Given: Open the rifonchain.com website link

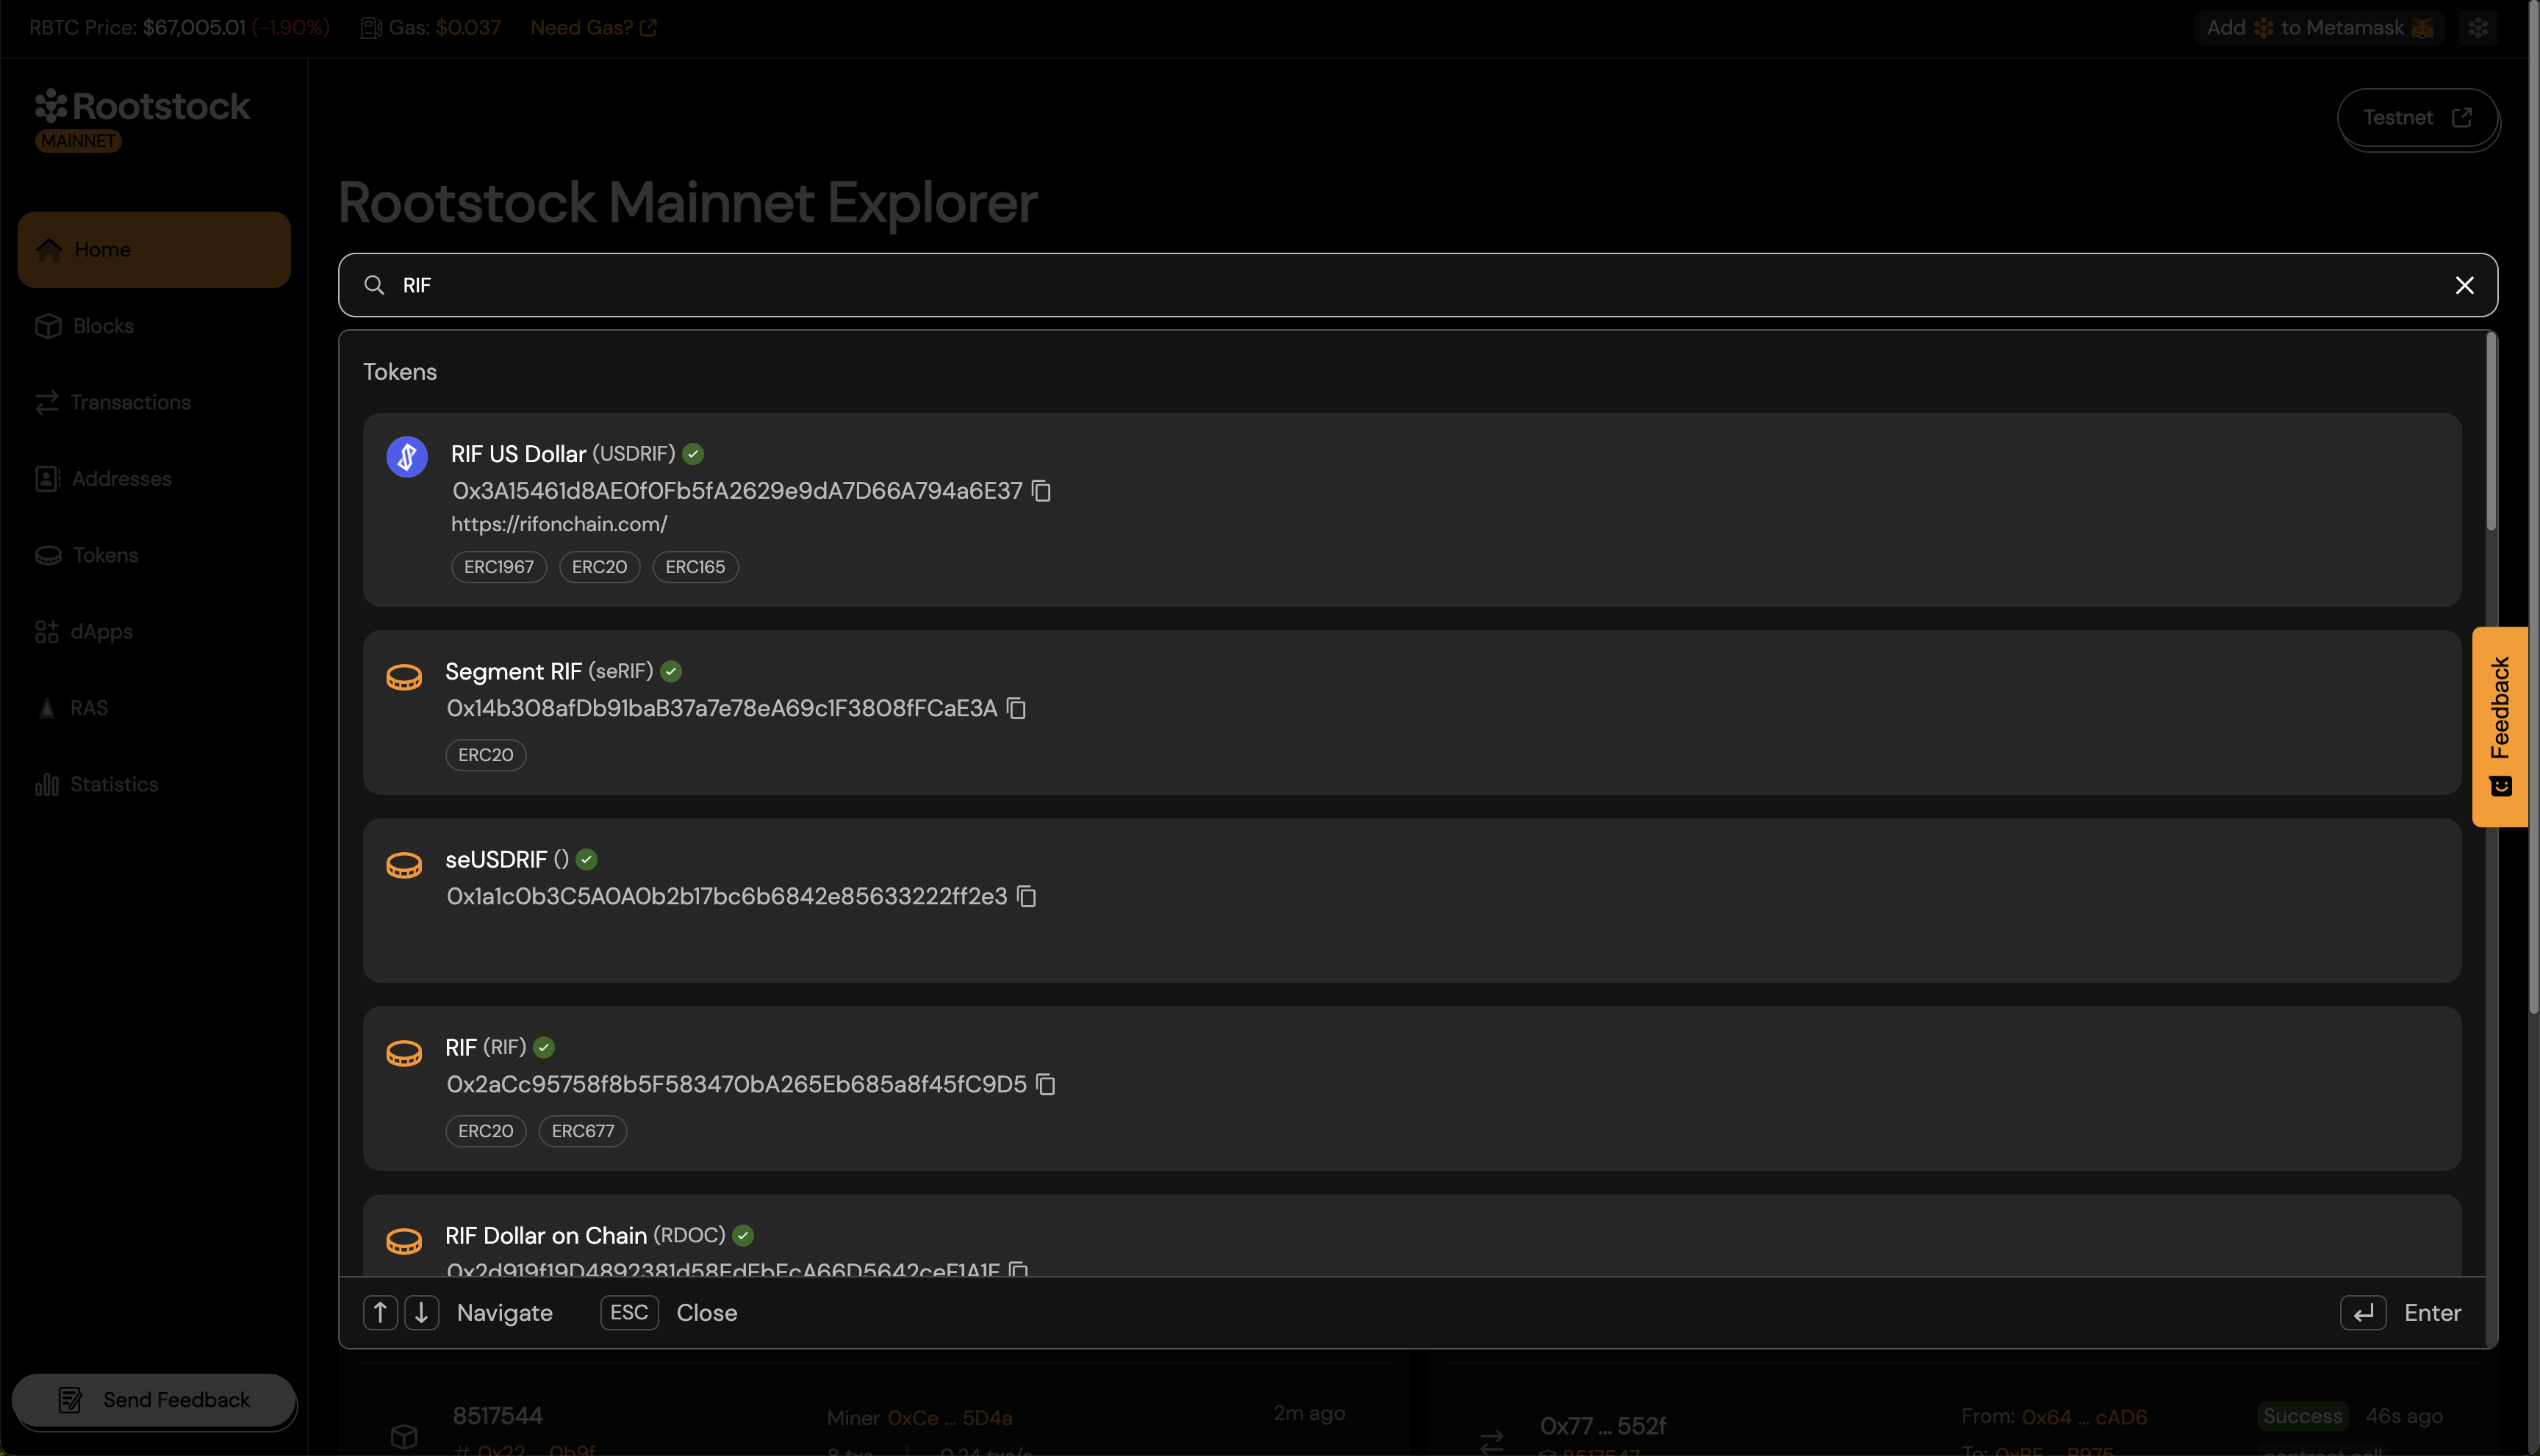Looking at the screenshot, I should pos(559,523).
